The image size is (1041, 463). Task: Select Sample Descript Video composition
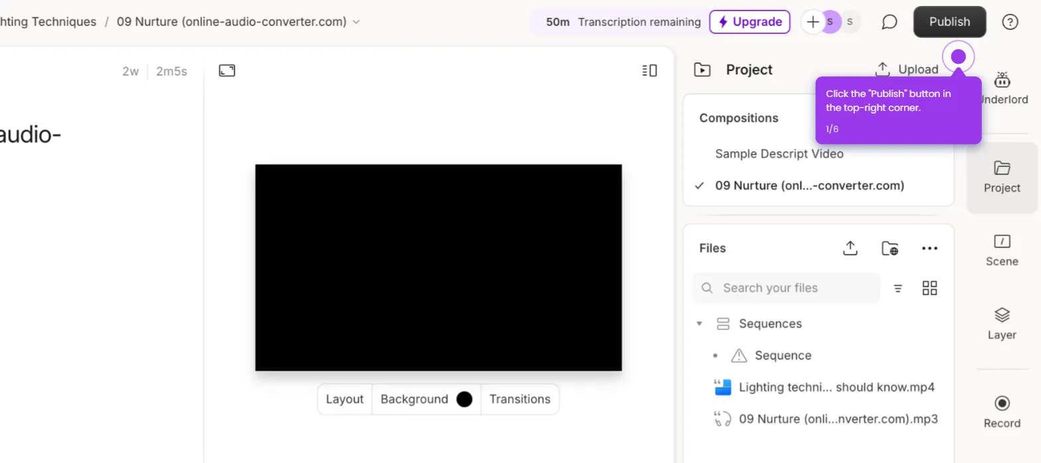[779, 153]
